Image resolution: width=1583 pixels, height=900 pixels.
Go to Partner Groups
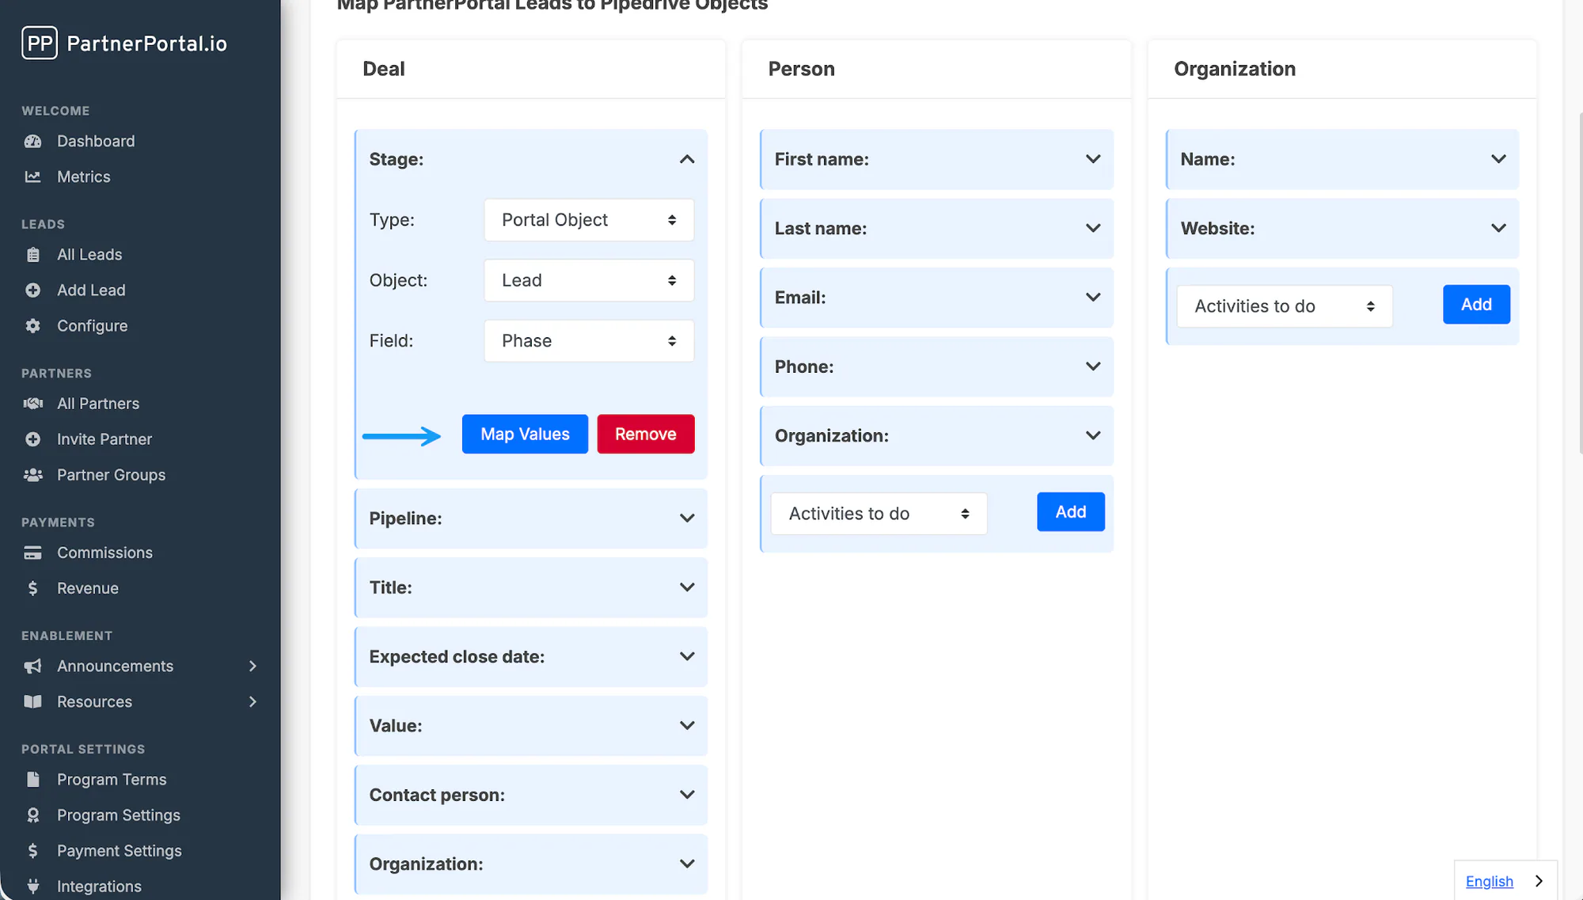(x=111, y=474)
